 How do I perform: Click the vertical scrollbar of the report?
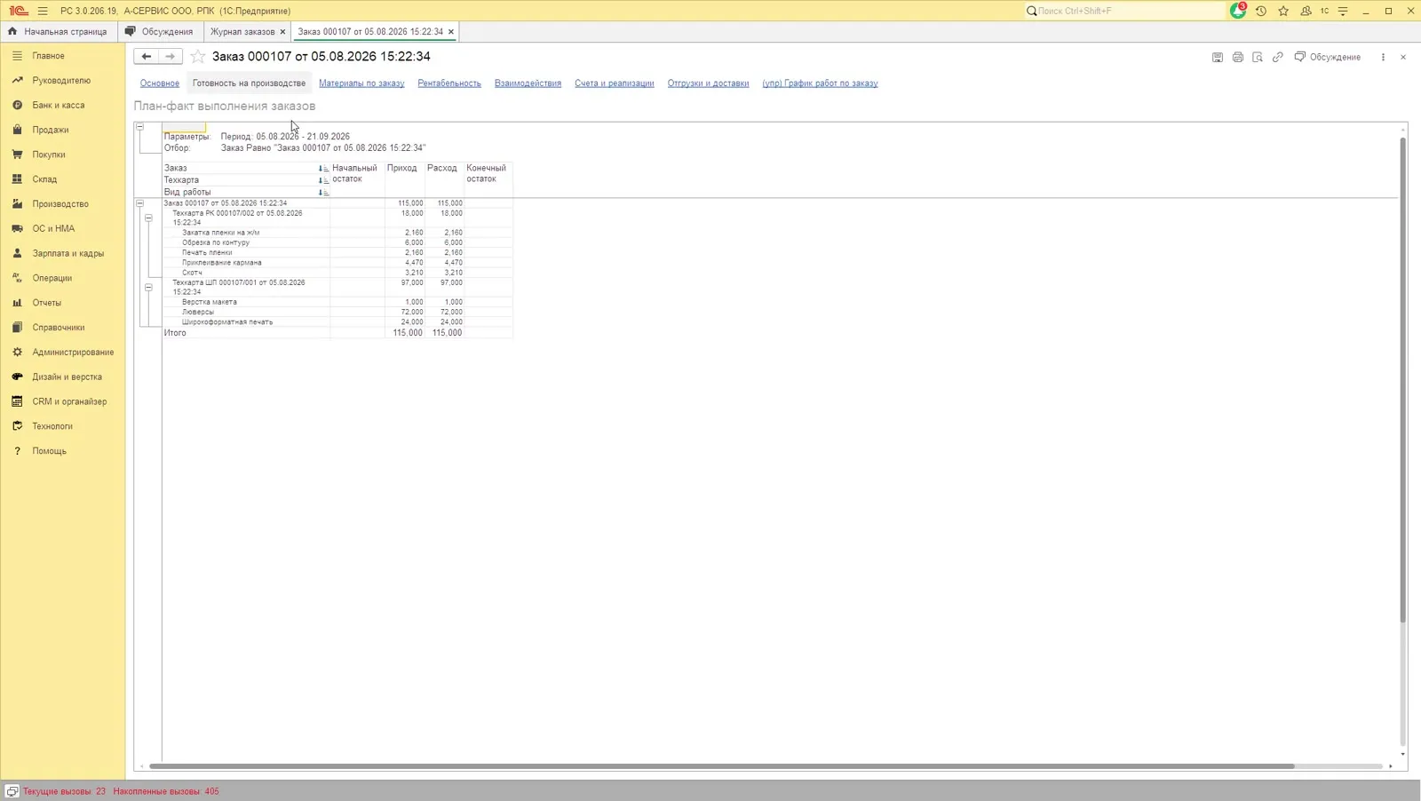click(1403, 380)
